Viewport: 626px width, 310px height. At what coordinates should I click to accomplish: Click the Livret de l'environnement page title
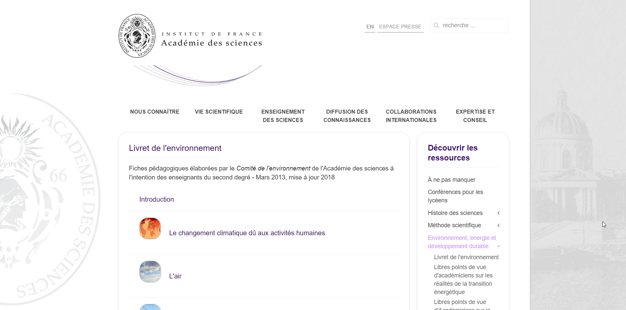(175, 148)
